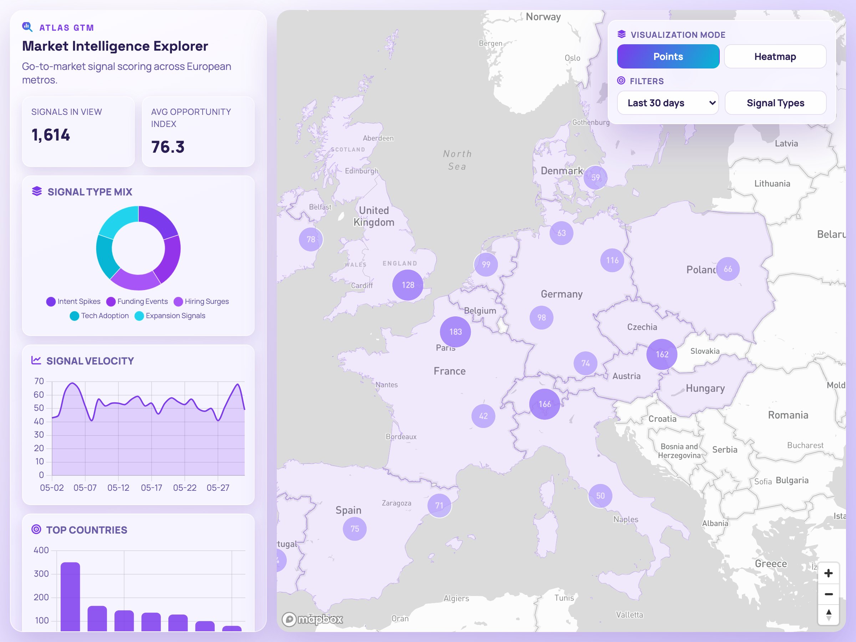The height and width of the screenshot is (642, 856).
Task: Click the 63 cluster in northern Germany
Action: pyautogui.click(x=561, y=233)
